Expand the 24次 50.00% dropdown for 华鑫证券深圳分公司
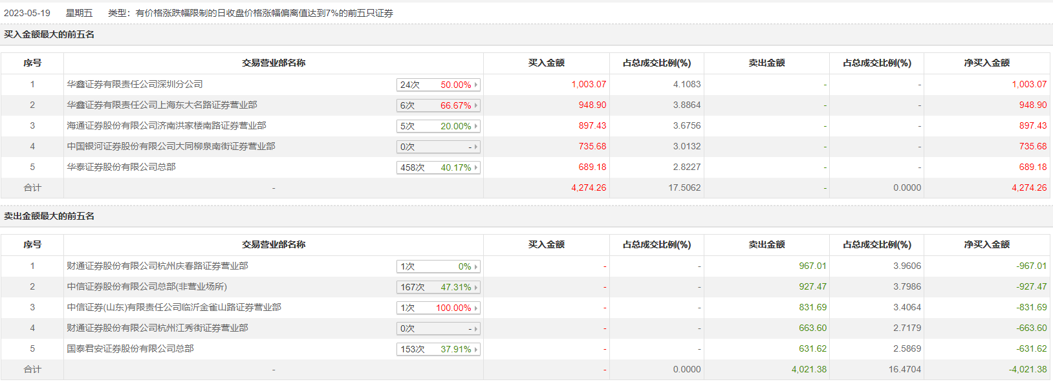This screenshot has width=1053, height=384. click(476, 85)
